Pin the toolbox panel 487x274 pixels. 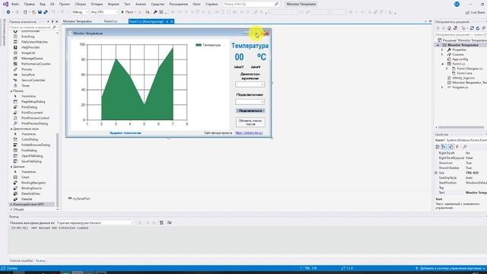53,22
